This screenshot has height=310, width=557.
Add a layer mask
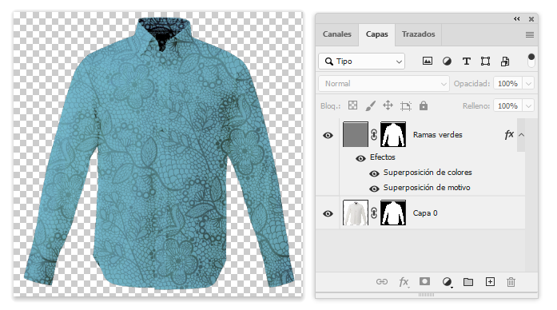(424, 281)
